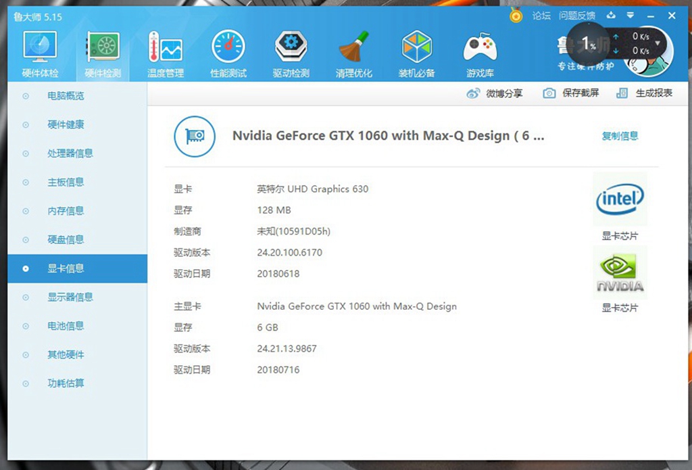The height and width of the screenshot is (470, 692).
Task: Open the title bar dropdown menu arrow
Action: pos(631,16)
